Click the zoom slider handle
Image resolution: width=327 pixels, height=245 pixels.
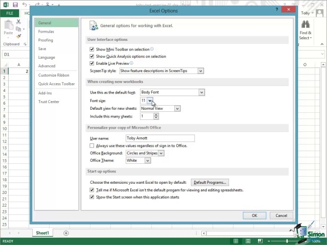(x=287, y=241)
